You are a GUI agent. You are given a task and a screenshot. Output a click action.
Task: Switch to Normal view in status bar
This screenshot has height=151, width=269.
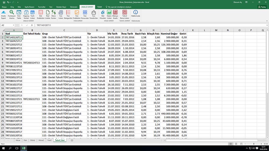(231, 144)
